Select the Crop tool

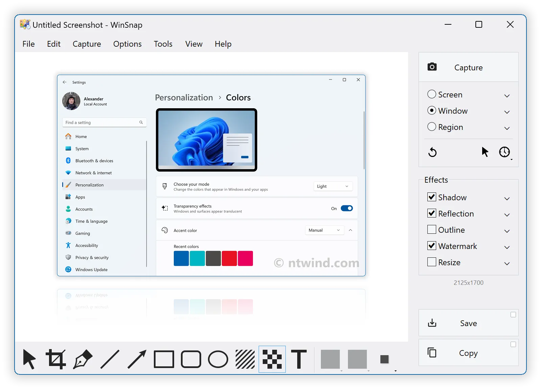tap(56, 359)
